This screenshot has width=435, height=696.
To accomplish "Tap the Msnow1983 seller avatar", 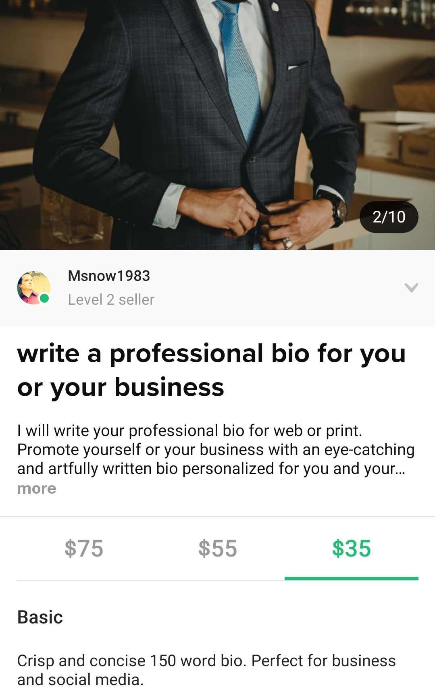I will tap(34, 287).
